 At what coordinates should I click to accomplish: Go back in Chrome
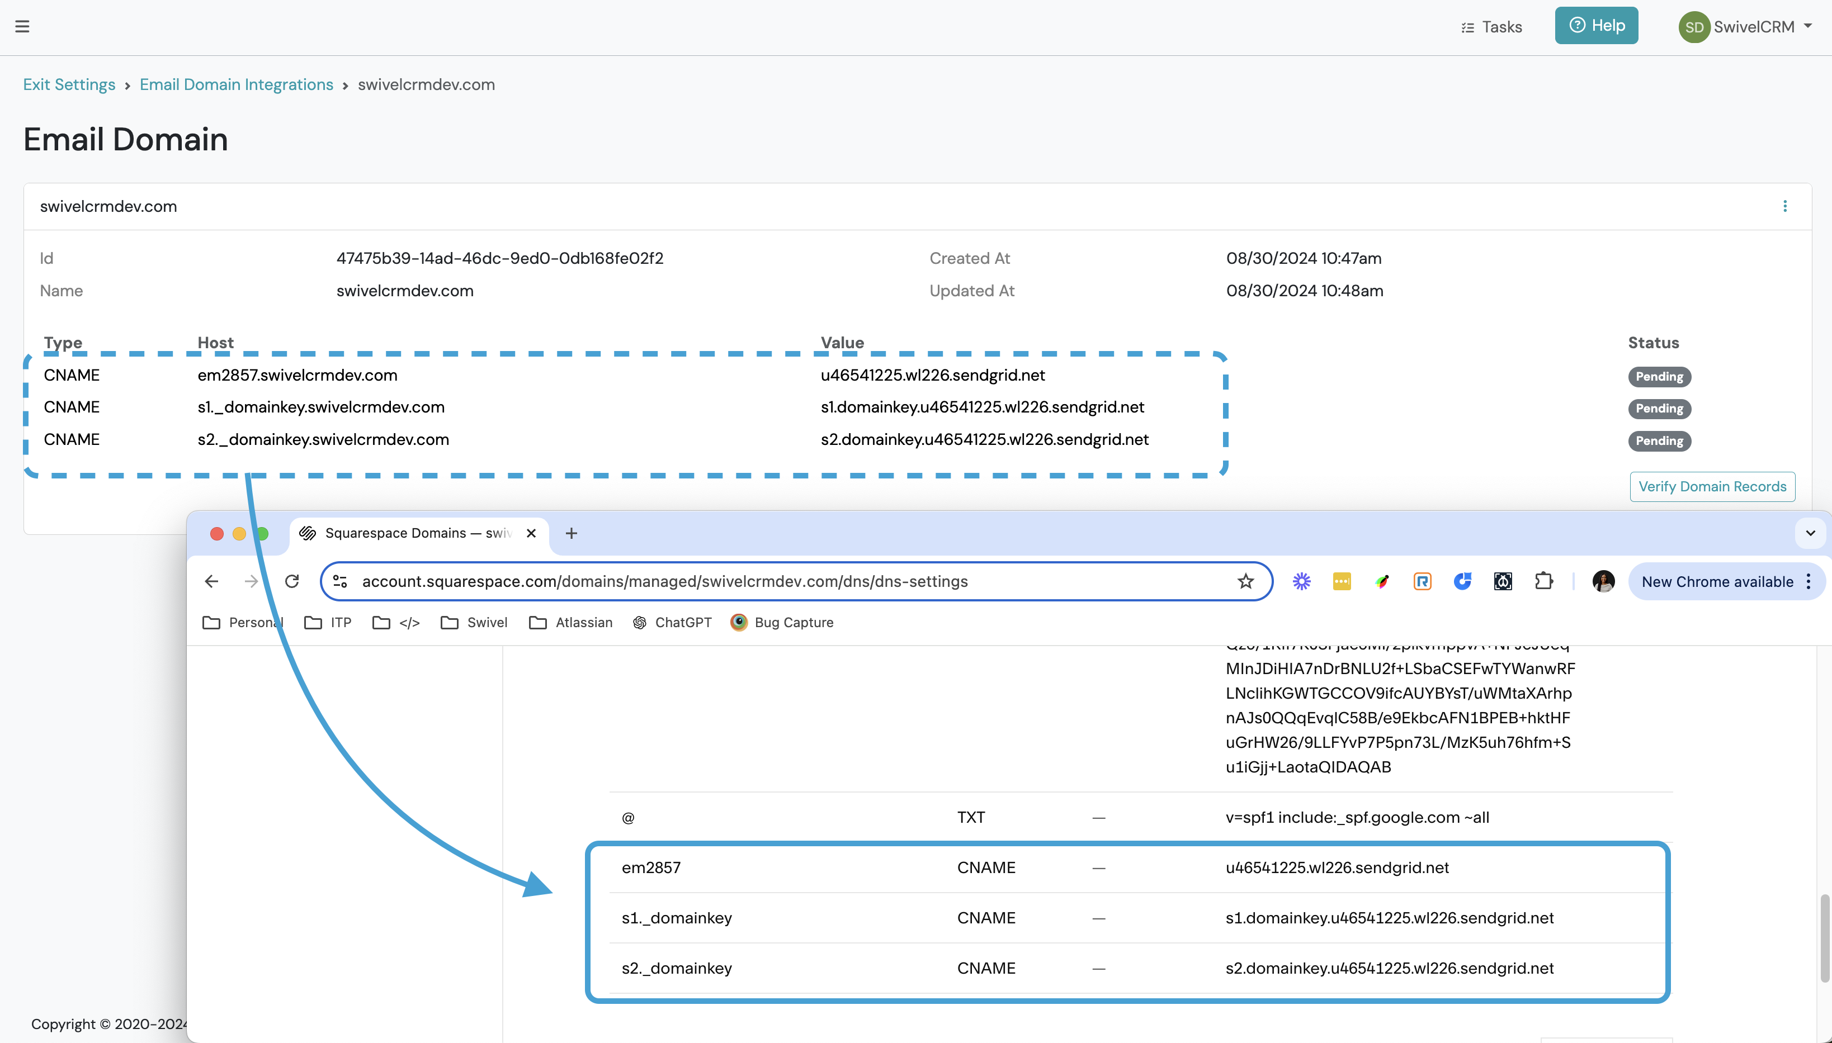pyautogui.click(x=211, y=581)
